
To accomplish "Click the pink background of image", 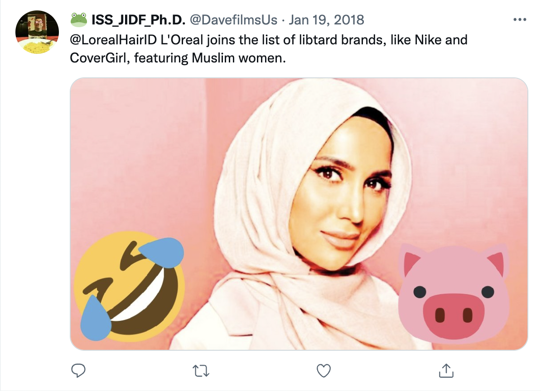I will [x=138, y=155].
